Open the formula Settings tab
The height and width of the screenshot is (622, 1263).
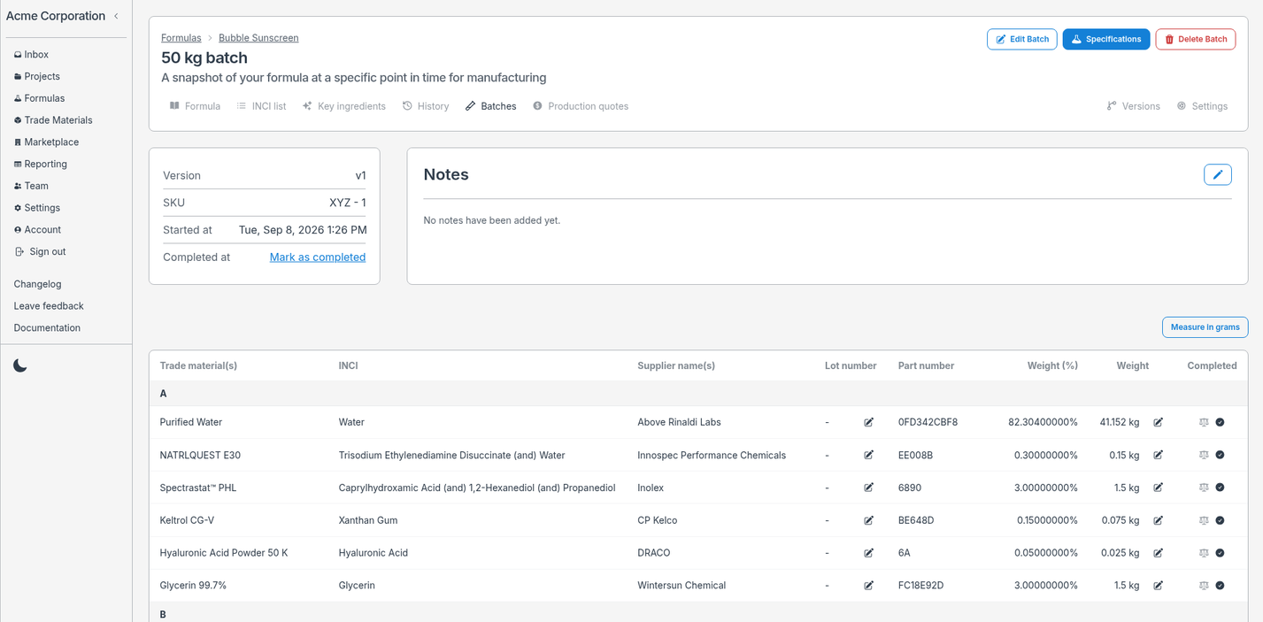[1202, 106]
